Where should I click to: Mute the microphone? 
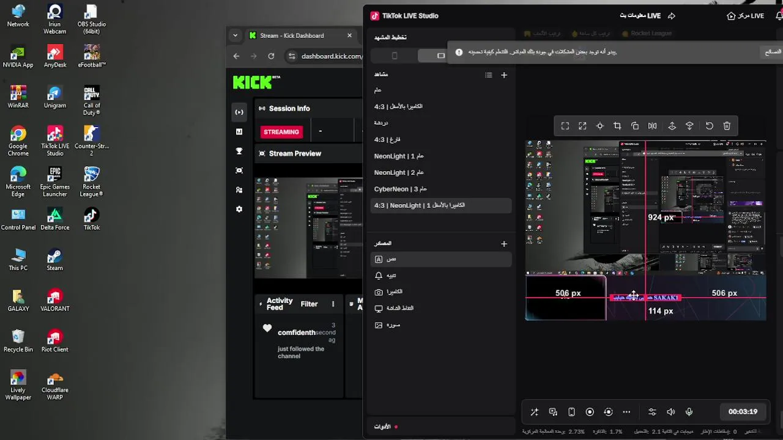689,412
